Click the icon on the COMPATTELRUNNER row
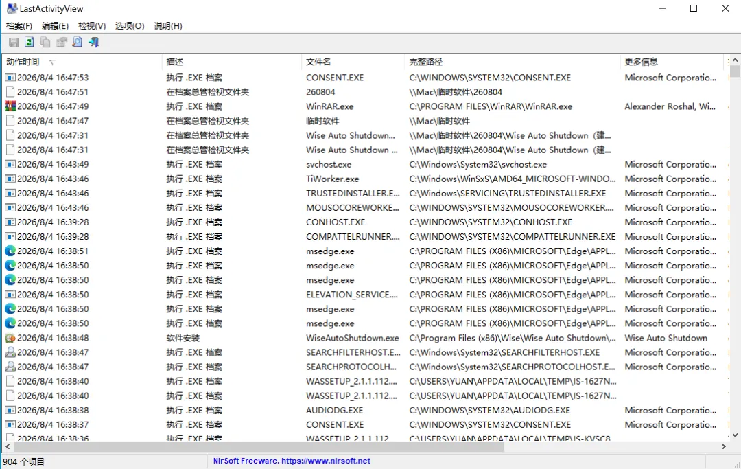 [10, 236]
